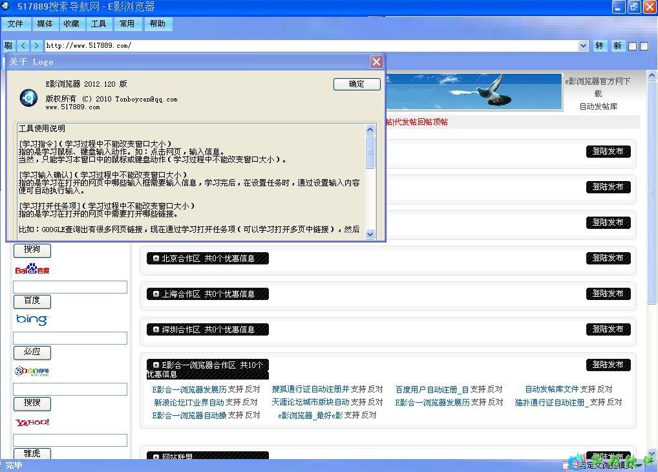Click the page vertical scrollbar thumb
This screenshot has height=472, width=658.
pyautogui.click(x=652, y=193)
